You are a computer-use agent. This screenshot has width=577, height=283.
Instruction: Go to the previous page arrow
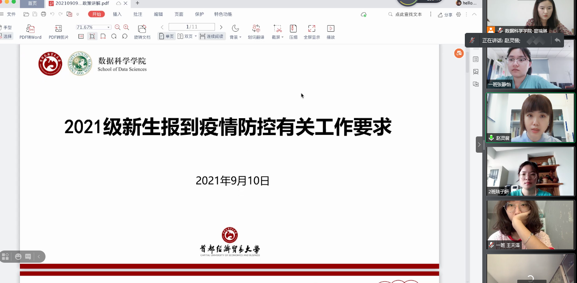click(162, 27)
